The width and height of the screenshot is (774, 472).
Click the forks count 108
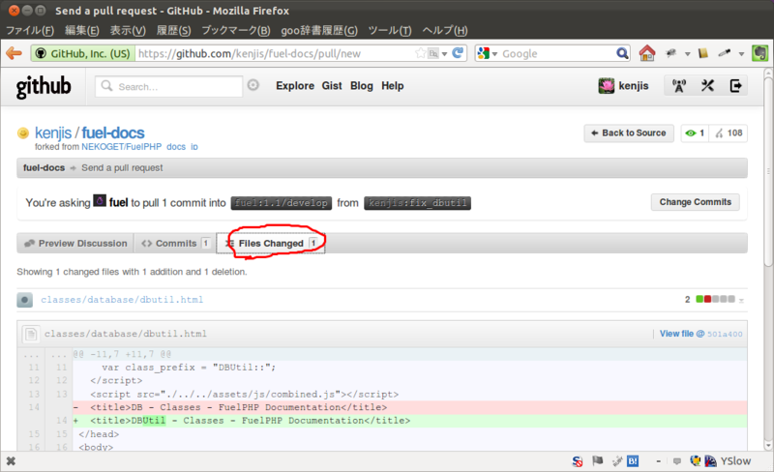coord(729,133)
